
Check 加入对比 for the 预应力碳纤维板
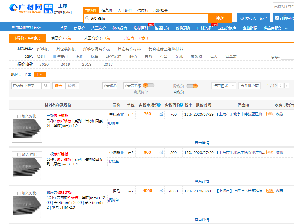point(19,193)
